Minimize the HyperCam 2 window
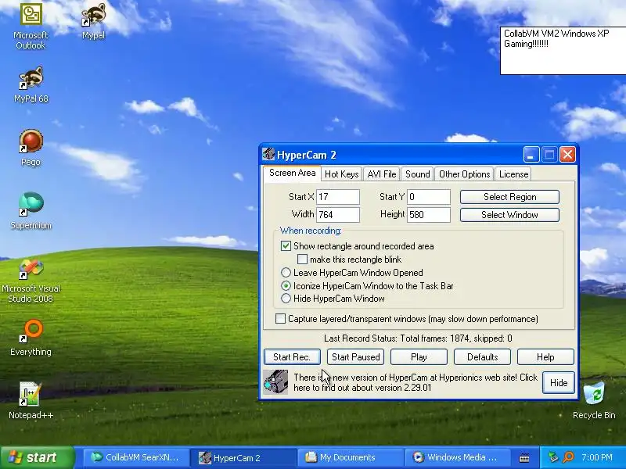This screenshot has height=469, width=626. [x=531, y=154]
